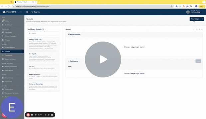Click the duplicate widget icon
Viewport: 206px width, 119px height.
(x=197, y=29)
